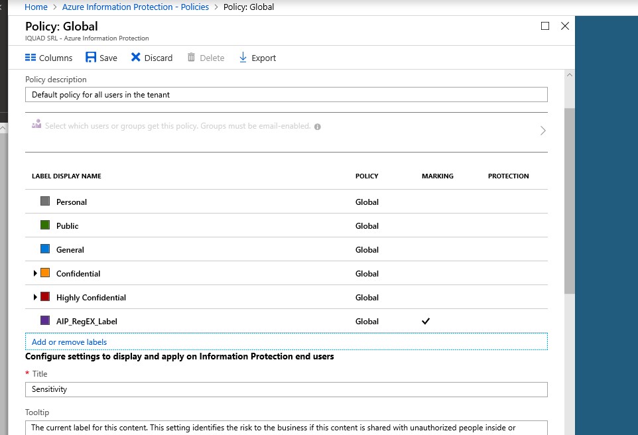Open the users or groups selector chevron

tap(542, 131)
